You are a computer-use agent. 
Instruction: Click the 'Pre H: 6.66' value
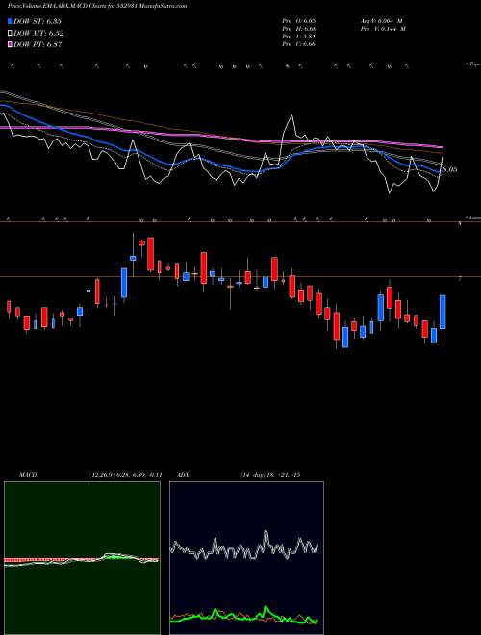point(299,29)
